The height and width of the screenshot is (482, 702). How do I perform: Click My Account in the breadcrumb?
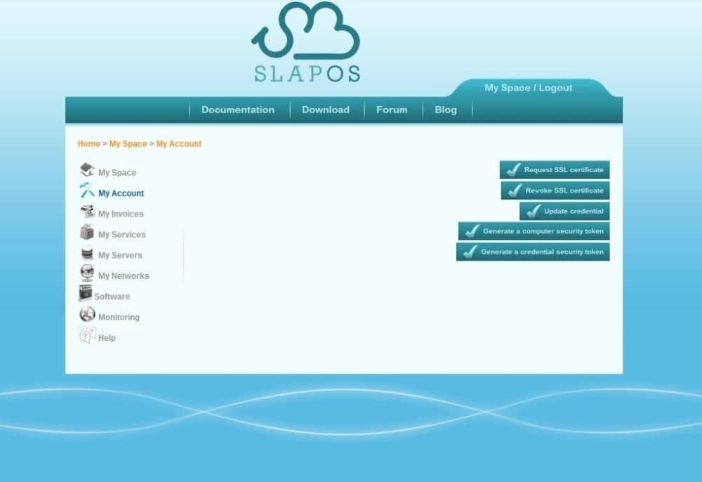pyautogui.click(x=178, y=144)
